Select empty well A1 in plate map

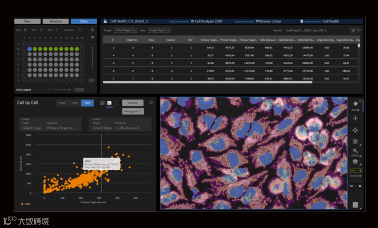[x=24, y=44]
